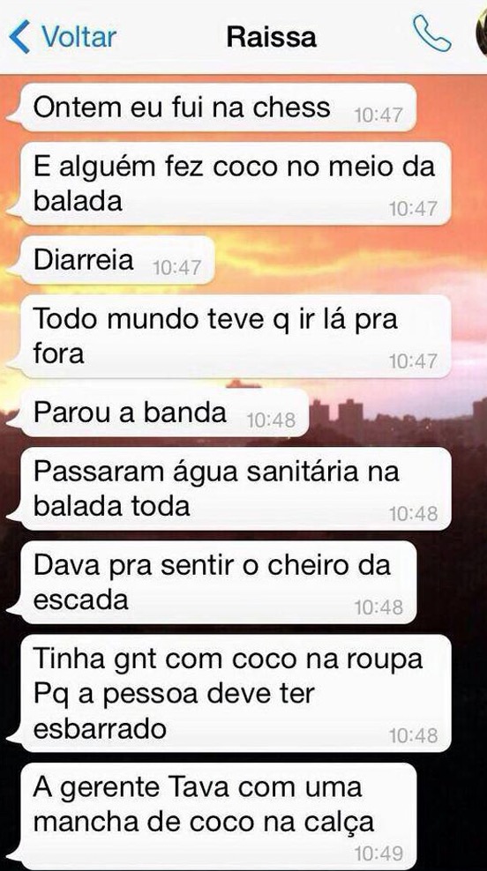The height and width of the screenshot is (871, 487).
Task: Tap the sunset chat wallpaper beside Diarreia
Action: coord(345,260)
